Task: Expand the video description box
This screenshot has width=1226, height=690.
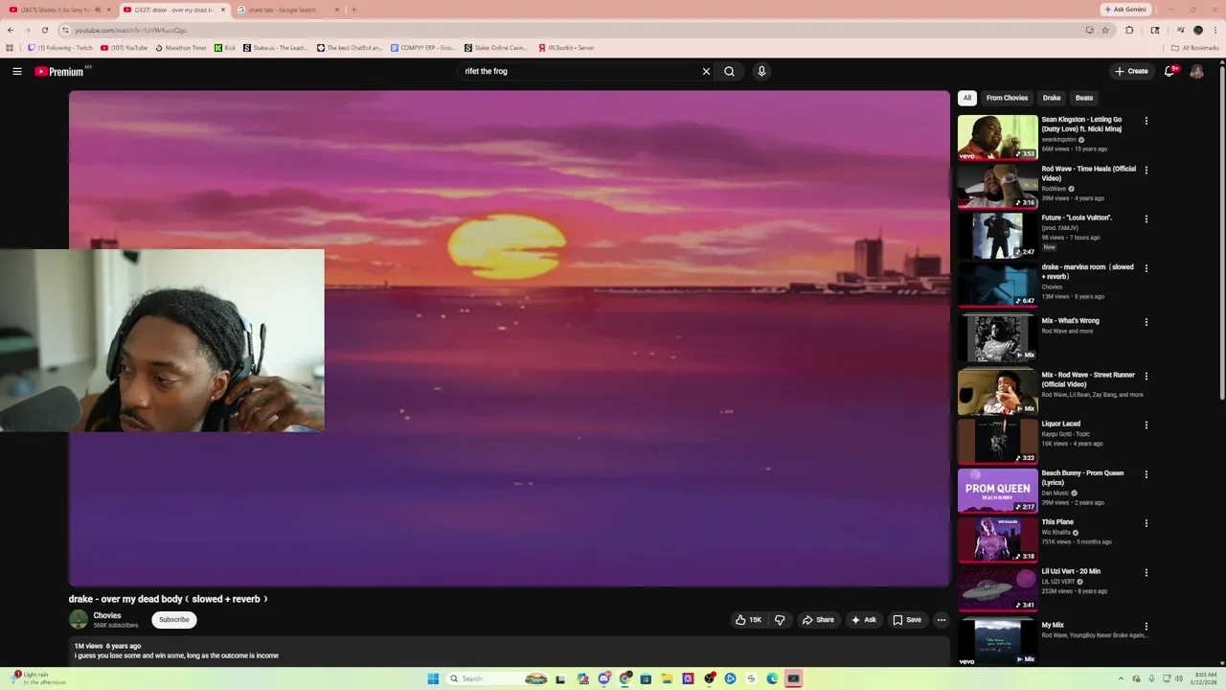Action: [509, 651]
